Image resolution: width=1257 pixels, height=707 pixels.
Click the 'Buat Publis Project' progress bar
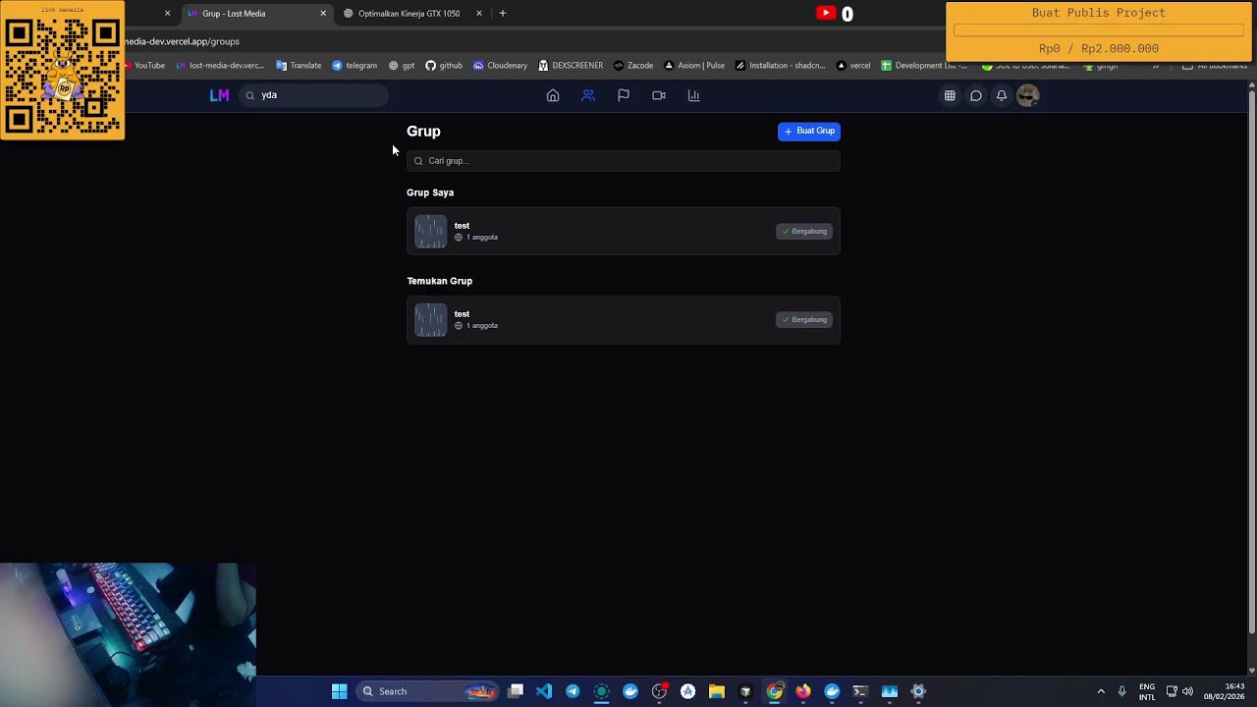pyautogui.click(x=1099, y=30)
